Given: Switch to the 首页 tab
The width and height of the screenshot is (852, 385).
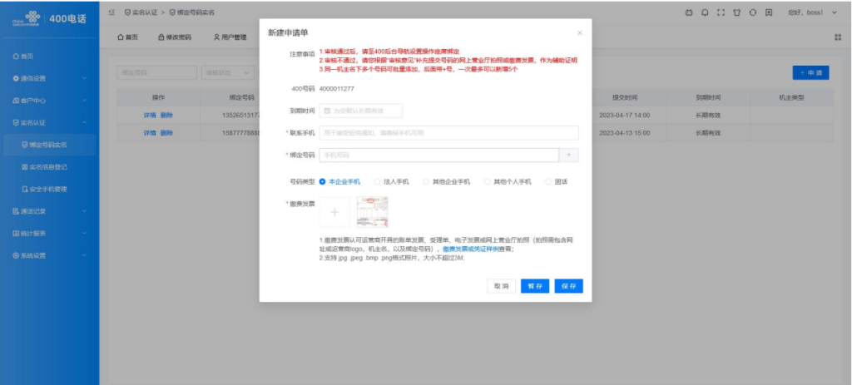Looking at the screenshot, I should point(127,37).
